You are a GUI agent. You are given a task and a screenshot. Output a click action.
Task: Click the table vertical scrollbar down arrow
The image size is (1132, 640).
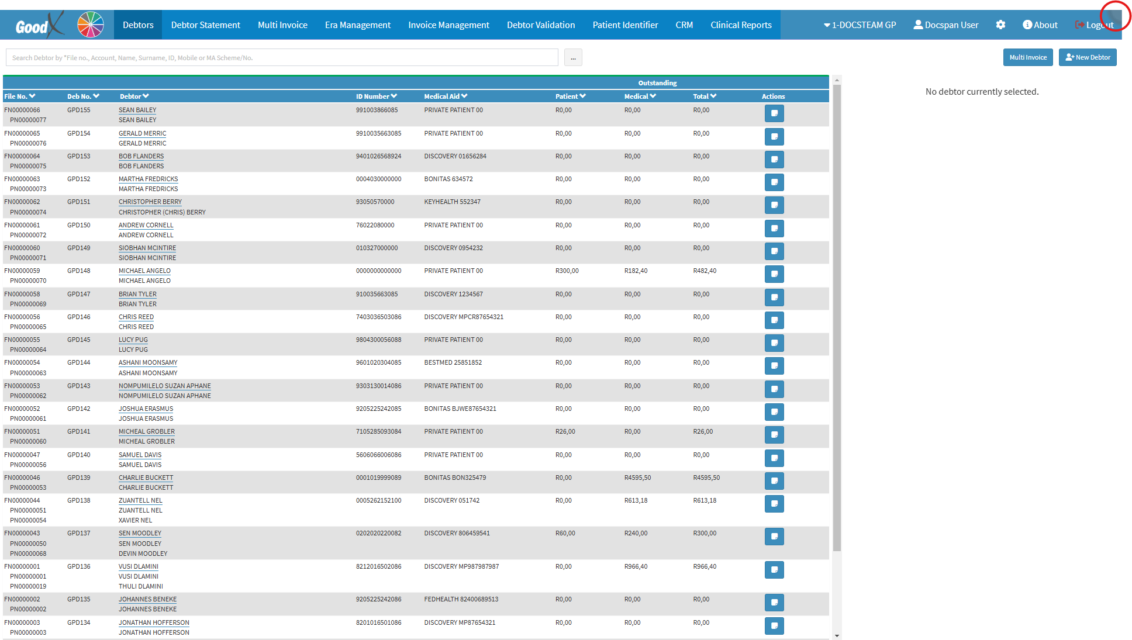[x=837, y=636]
